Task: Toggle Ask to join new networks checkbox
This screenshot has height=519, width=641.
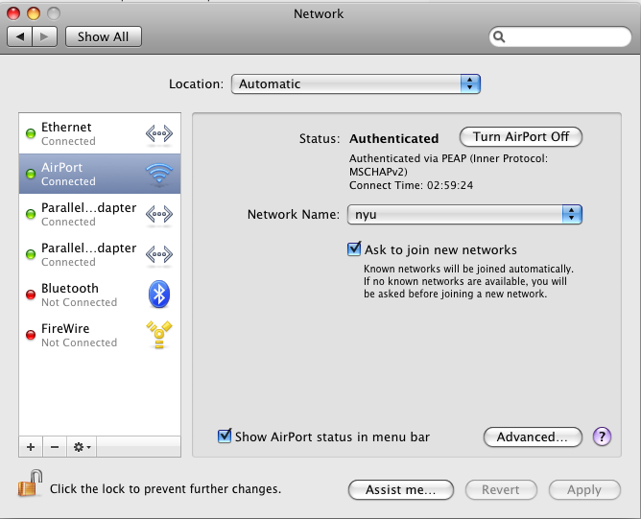Action: coord(354,248)
